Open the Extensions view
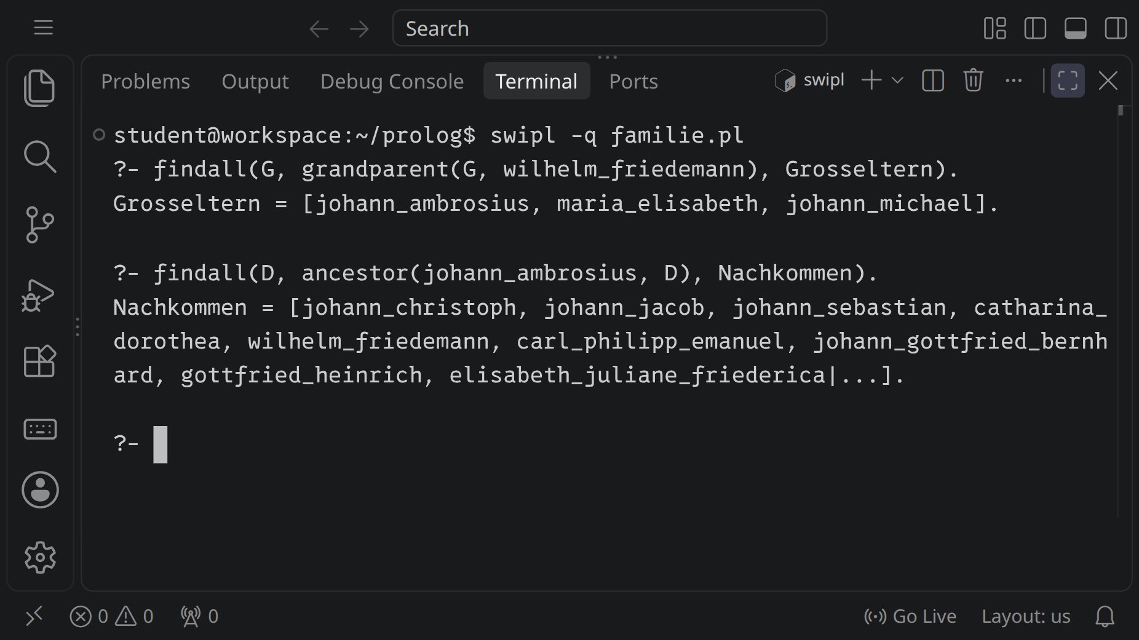Viewport: 1139px width, 640px height. click(40, 361)
